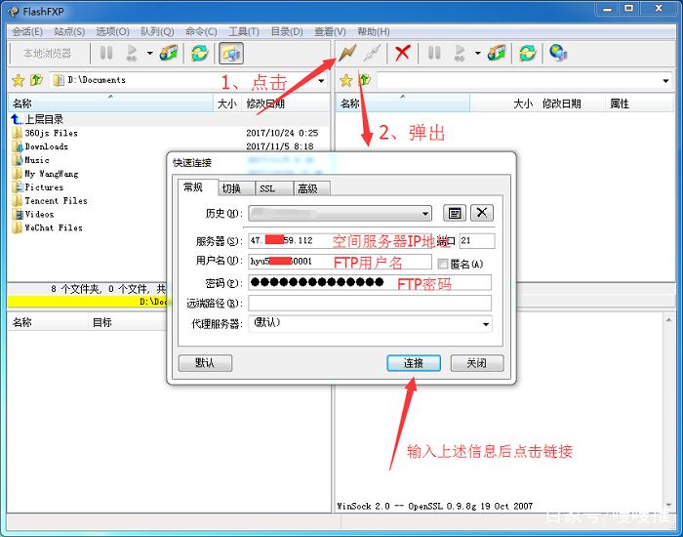Click play transfer icon in remote toolbar

[x=460, y=53]
